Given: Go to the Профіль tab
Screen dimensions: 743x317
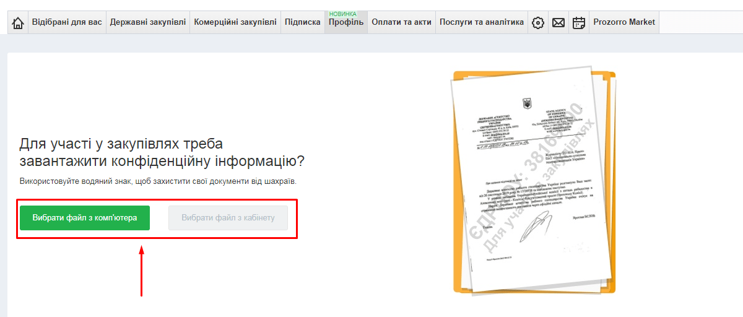Looking at the screenshot, I should click(345, 23).
